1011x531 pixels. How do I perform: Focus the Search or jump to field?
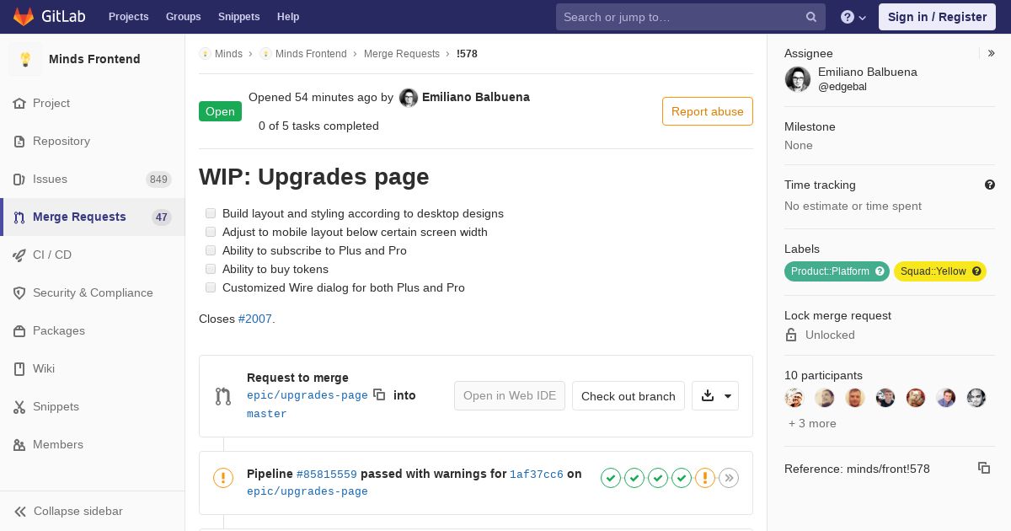[690, 17]
